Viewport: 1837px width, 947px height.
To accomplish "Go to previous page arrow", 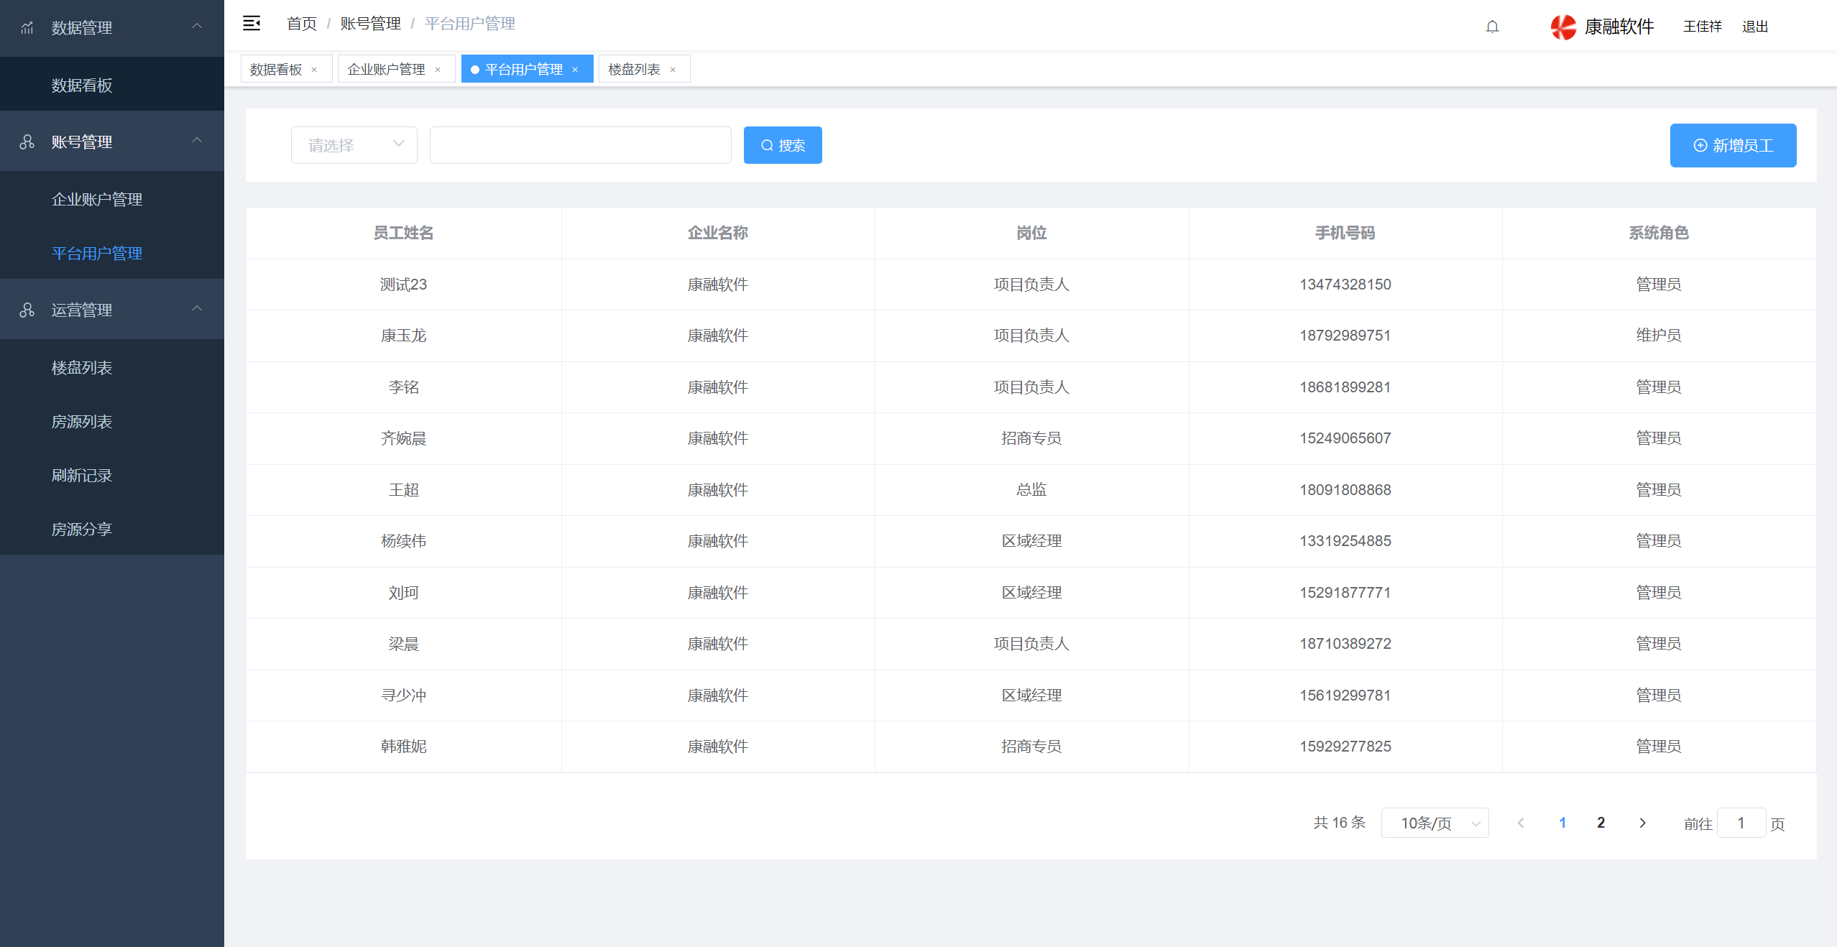I will 1521,823.
